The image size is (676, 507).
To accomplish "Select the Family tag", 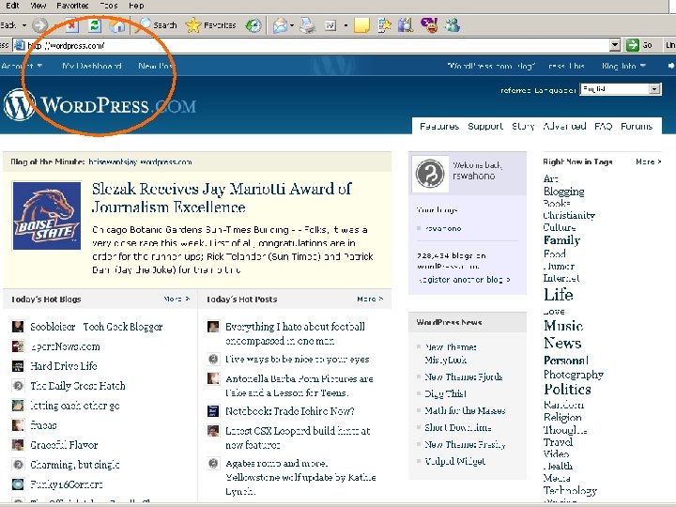I will coord(561,240).
